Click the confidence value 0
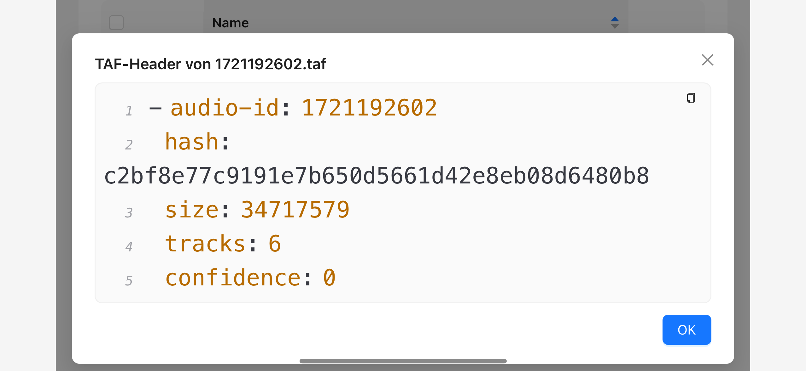This screenshot has height=371, width=806. (329, 278)
